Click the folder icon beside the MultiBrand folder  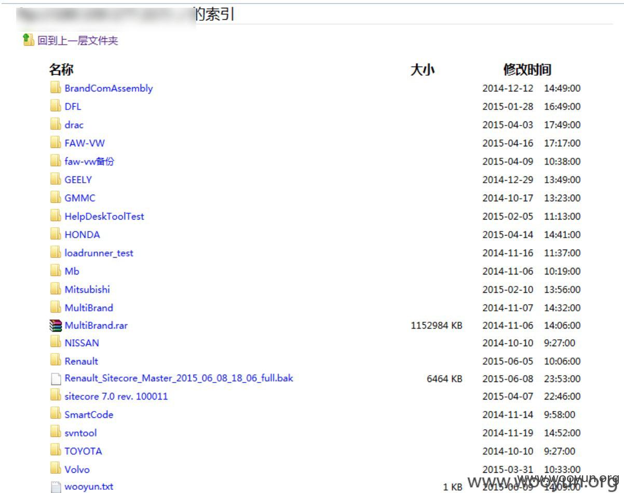pos(56,307)
